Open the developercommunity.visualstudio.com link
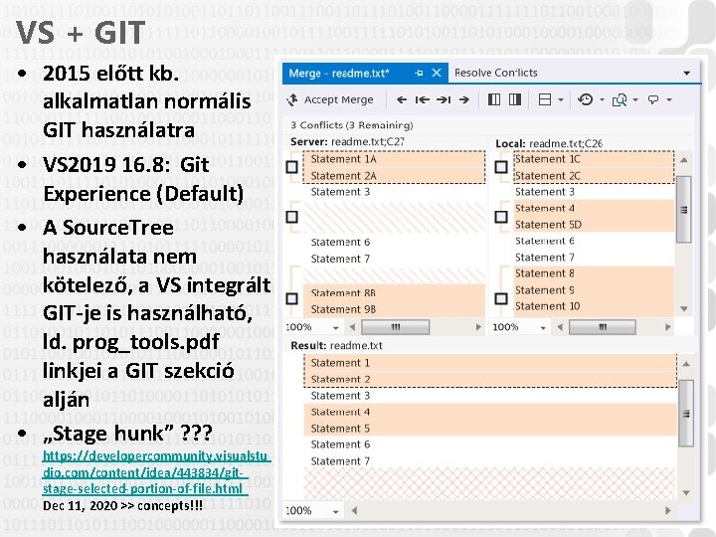 [155, 472]
